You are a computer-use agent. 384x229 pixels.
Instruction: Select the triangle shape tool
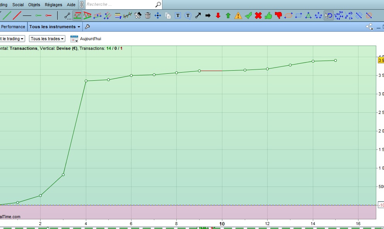coord(308,16)
